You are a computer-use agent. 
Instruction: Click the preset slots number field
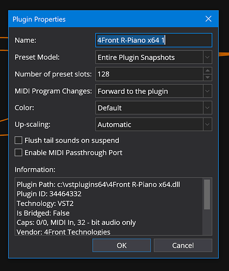[149, 74]
